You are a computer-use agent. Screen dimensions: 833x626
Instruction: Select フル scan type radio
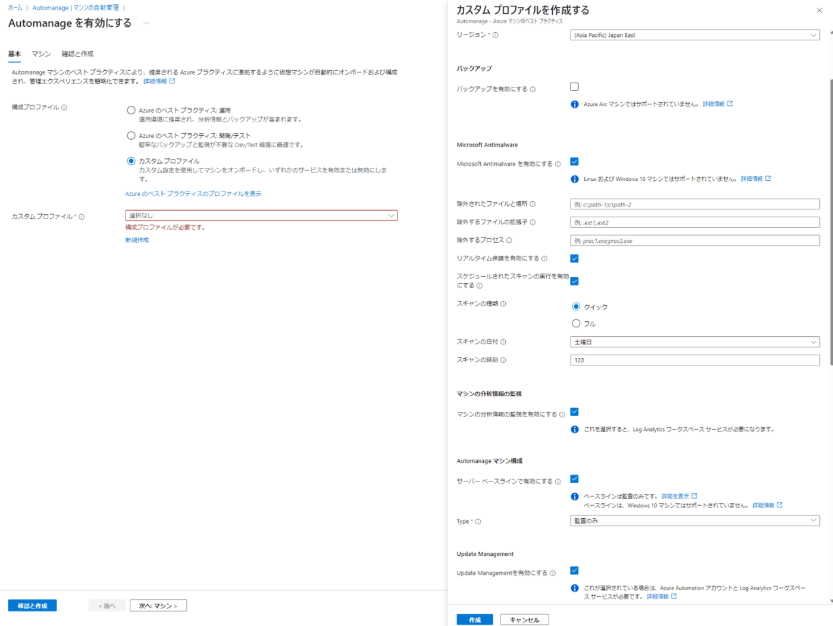(576, 324)
